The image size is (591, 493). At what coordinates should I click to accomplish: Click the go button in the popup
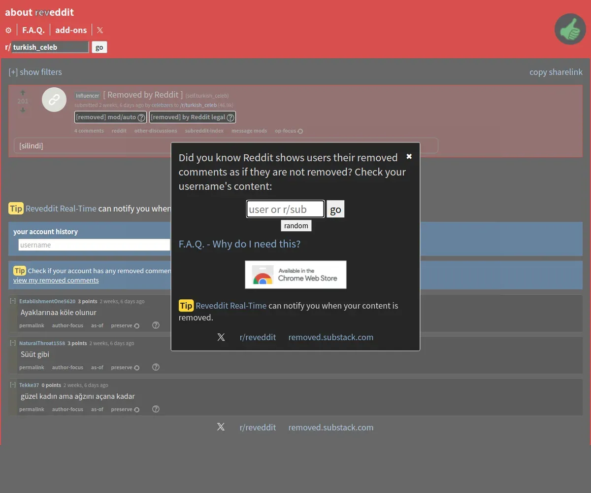335,209
